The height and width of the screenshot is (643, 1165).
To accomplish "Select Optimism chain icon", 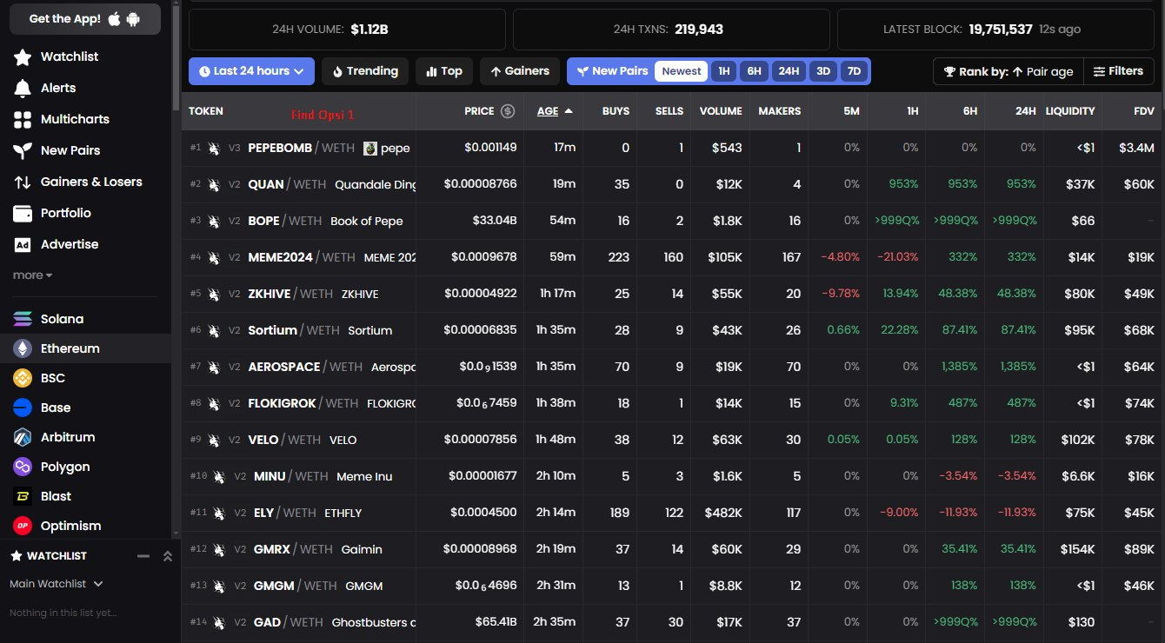I will pos(23,526).
